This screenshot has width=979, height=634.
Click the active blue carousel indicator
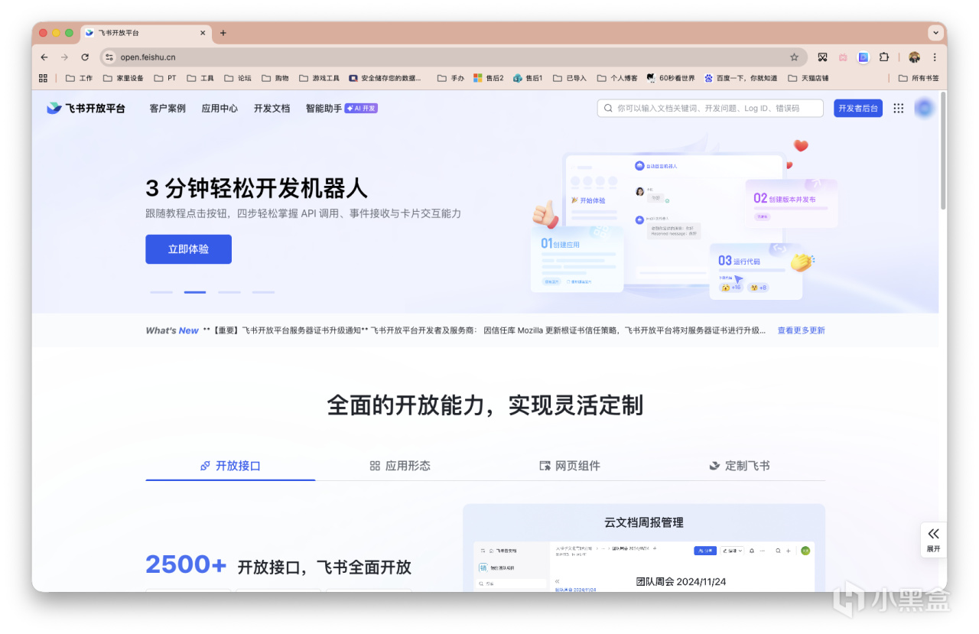point(195,292)
